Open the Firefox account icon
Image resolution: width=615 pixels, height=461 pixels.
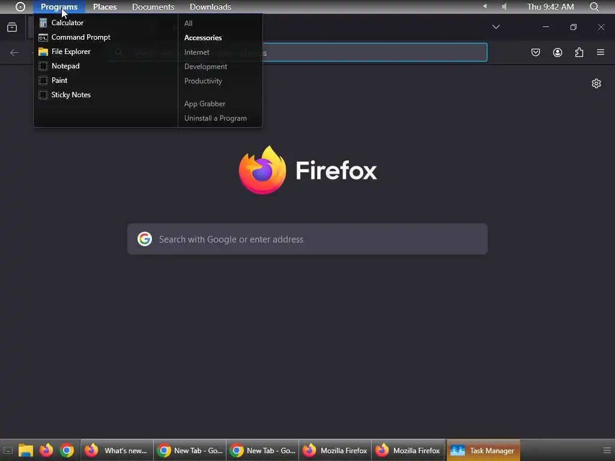pyautogui.click(x=557, y=53)
